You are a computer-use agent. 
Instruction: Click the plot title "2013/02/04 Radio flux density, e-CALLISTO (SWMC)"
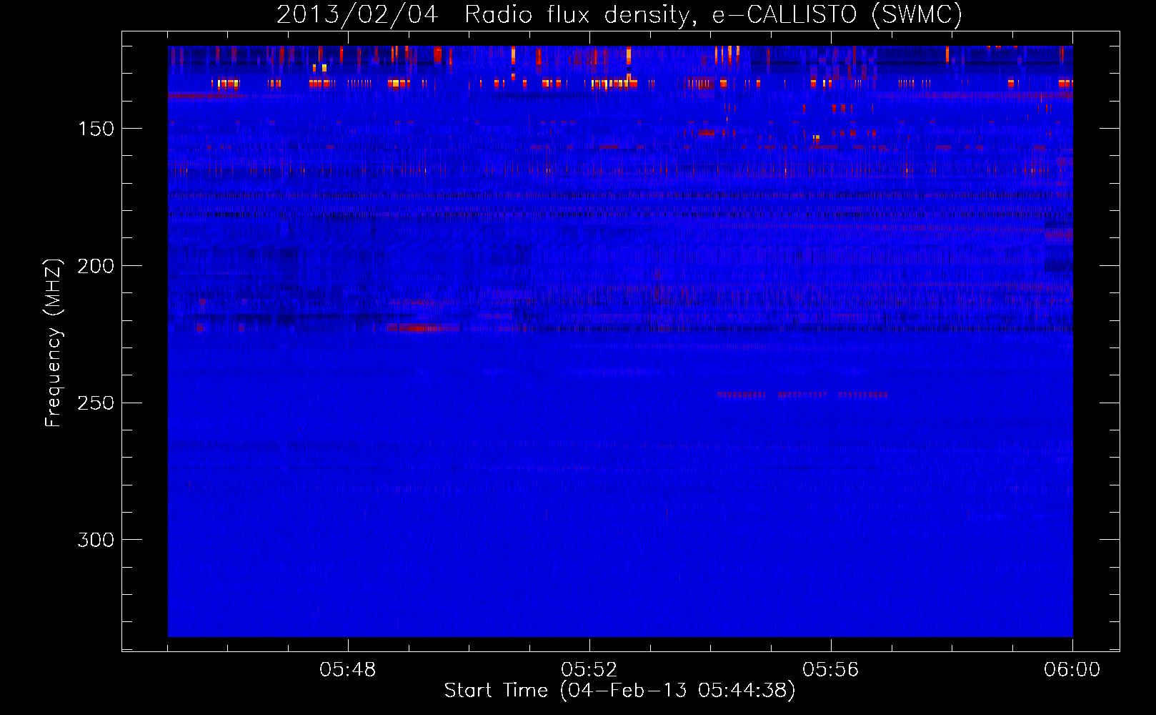[x=619, y=14]
